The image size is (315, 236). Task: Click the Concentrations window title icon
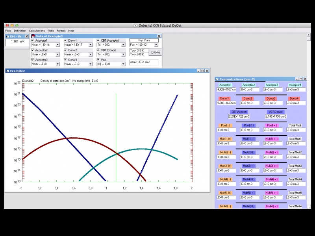pyautogui.click(x=217, y=79)
